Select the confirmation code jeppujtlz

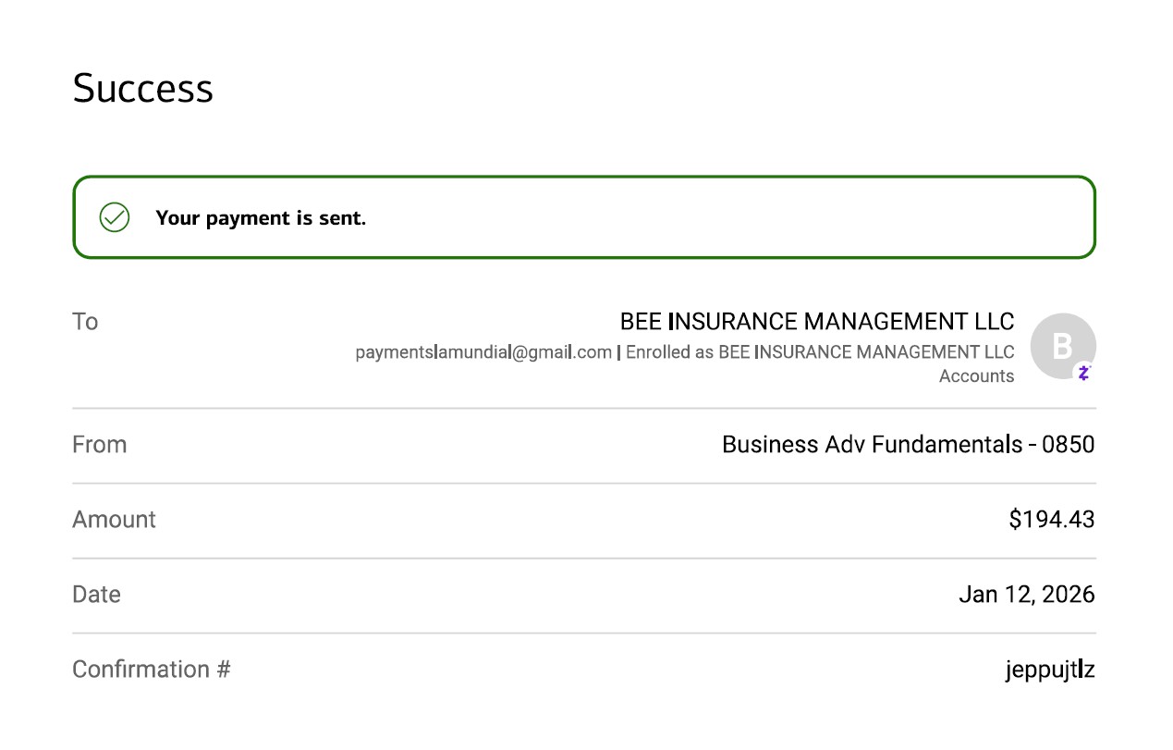pyautogui.click(x=1050, y=670)
